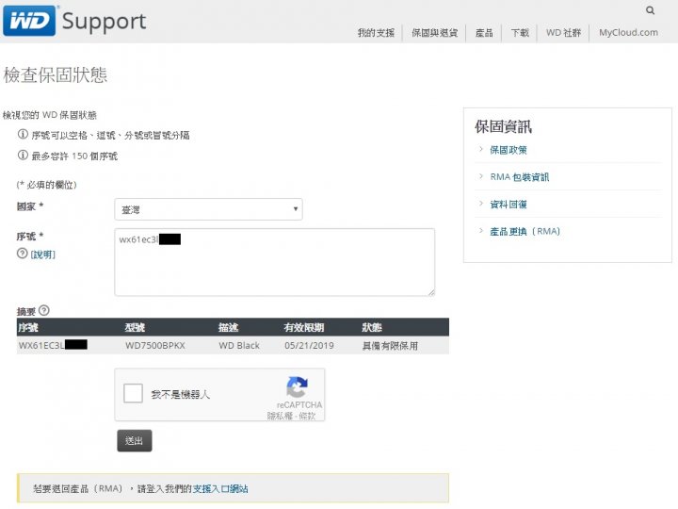Click the Support header title
678x509 pixels.
tap(105, 21)
